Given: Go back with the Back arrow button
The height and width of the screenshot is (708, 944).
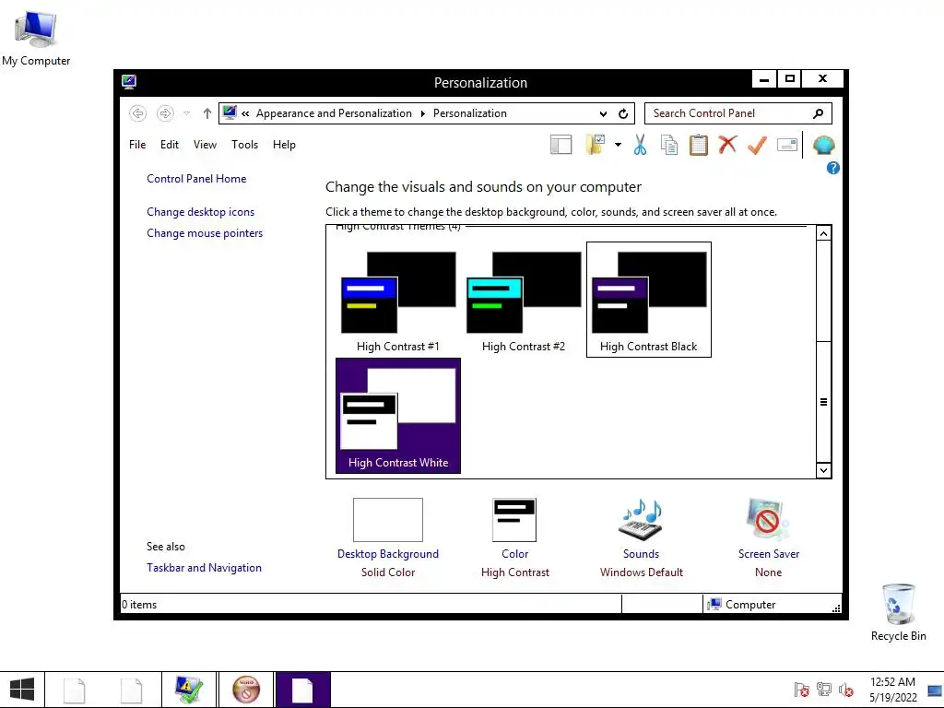Looking at the screenshot, I should tap(138, 113).
